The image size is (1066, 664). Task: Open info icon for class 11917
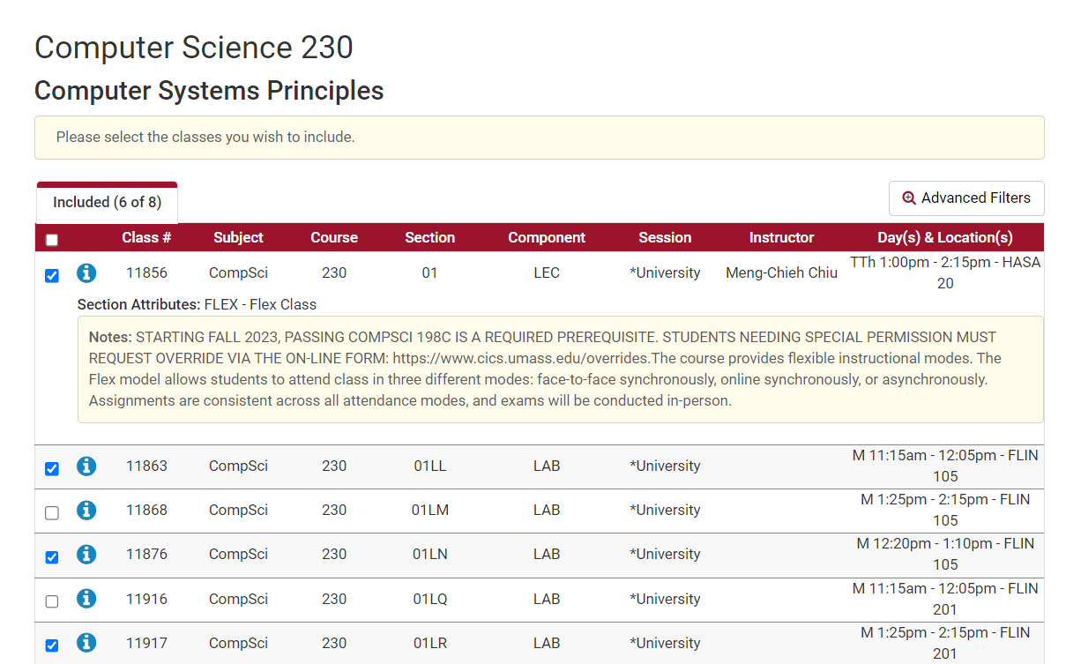click(86, 644)
